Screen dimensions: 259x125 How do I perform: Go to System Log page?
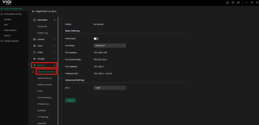click(42, 33)
